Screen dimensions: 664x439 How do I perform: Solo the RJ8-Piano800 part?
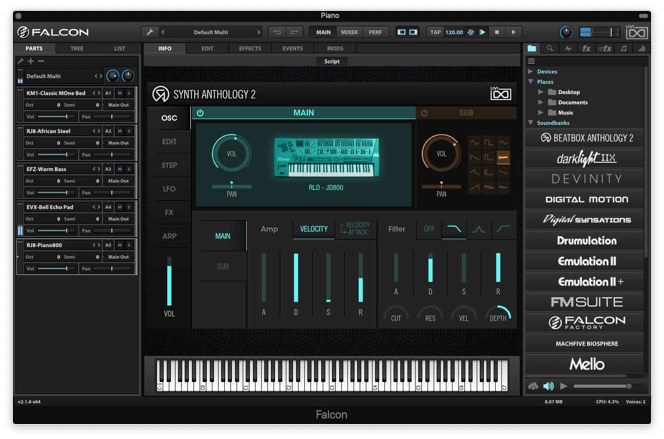point(129,245)
